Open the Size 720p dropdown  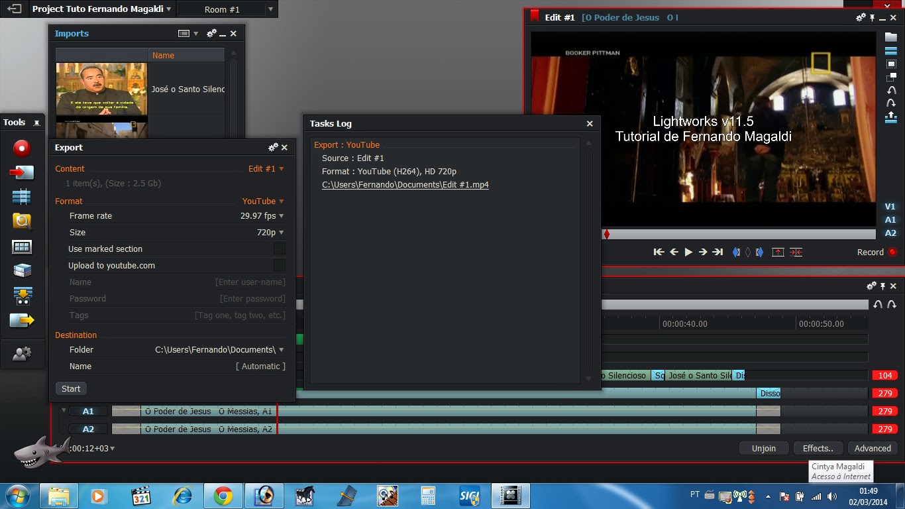[270, 232]
